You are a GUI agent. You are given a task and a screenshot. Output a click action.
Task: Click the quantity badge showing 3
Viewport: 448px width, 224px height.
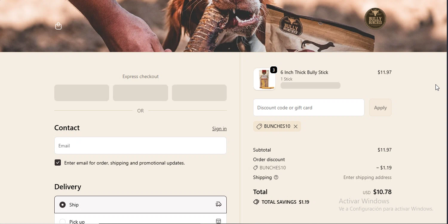coord(274,70)
